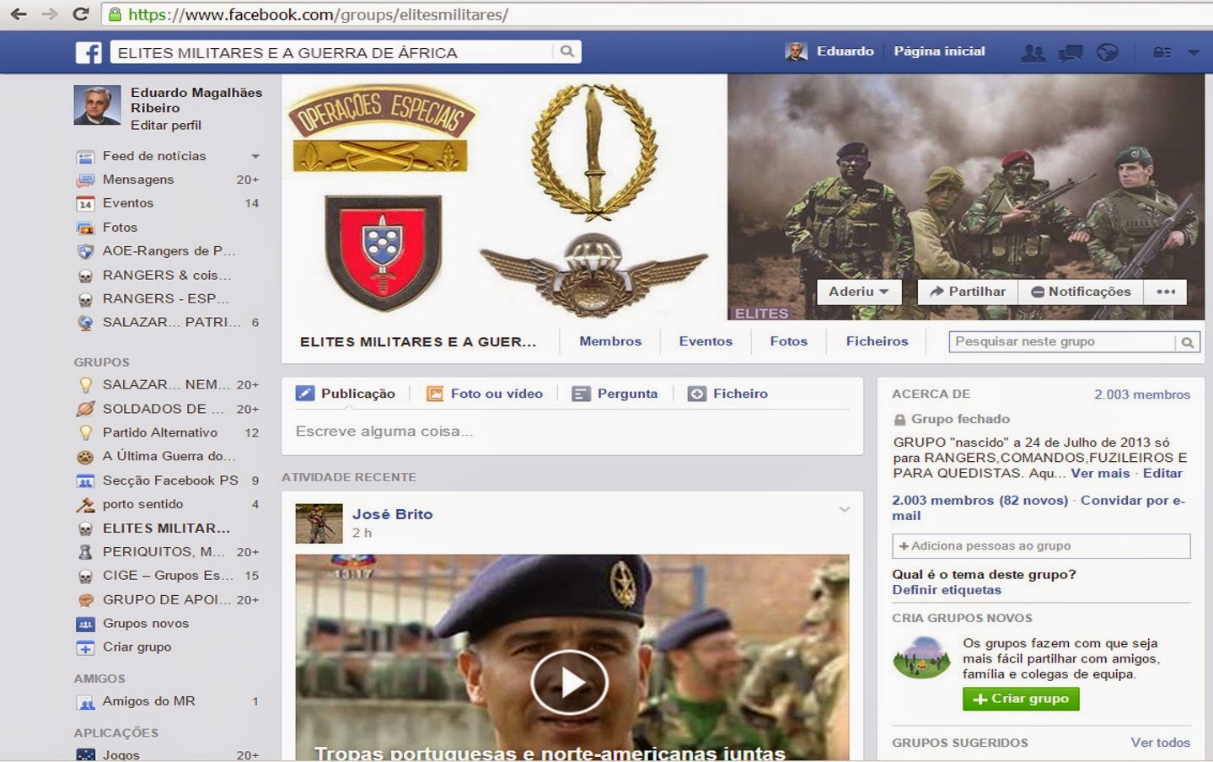This screenshot has width=1213, height=762.
Task: Click the 2.003 membros count link
Action: coord(1142,394)
